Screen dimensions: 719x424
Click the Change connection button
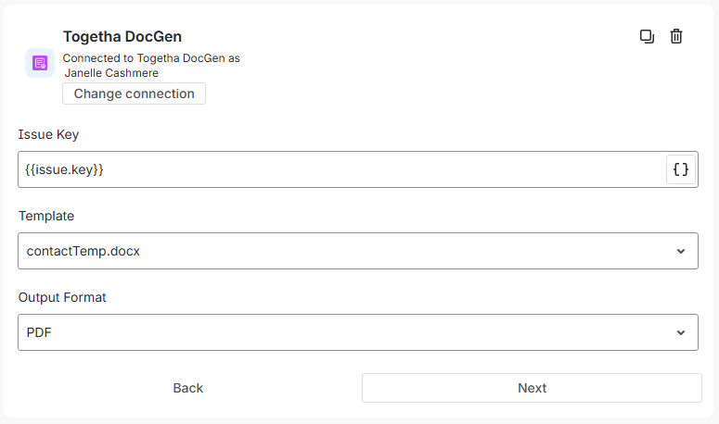point(135,94)
